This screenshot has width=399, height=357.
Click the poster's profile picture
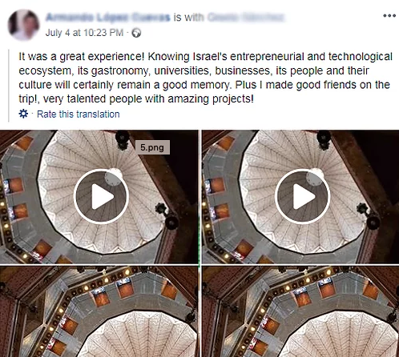point(24,25)
